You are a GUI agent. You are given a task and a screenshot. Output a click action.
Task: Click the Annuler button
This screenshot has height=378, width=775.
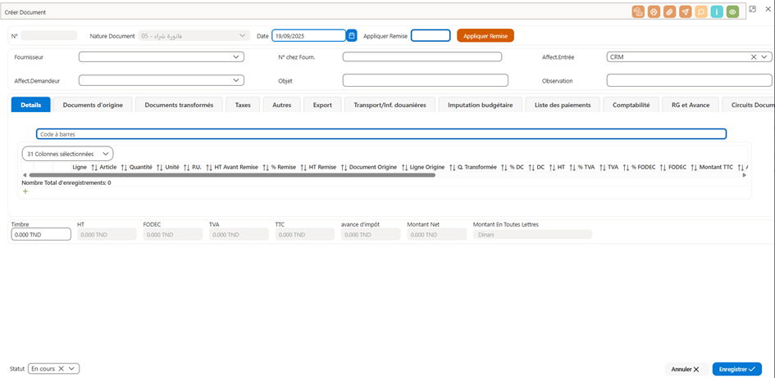[x=685, y=369]
